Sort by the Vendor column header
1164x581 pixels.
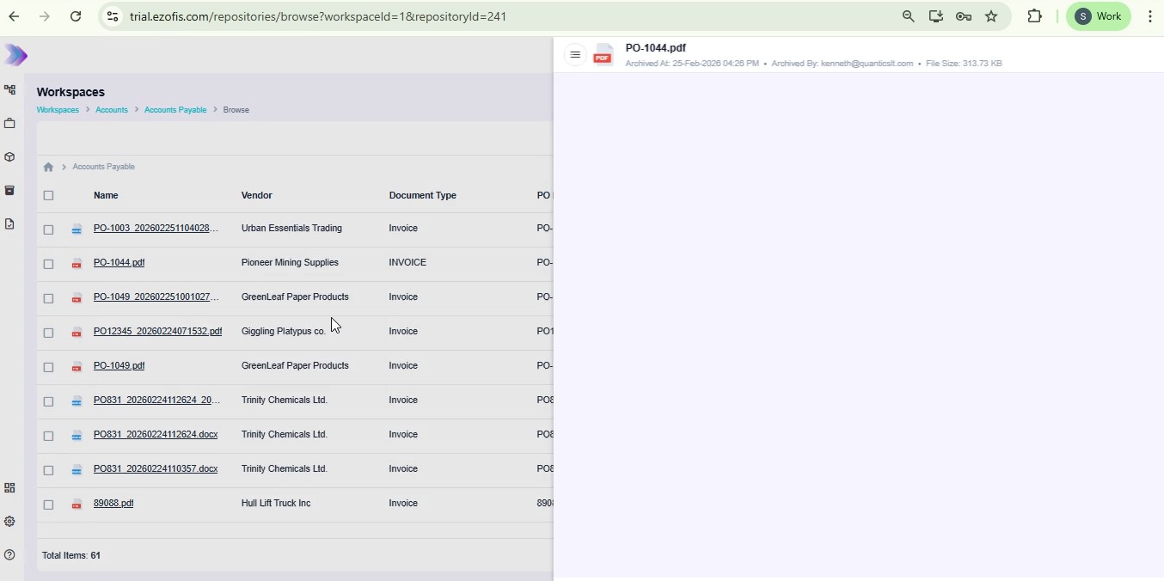[x=256, y=196]
